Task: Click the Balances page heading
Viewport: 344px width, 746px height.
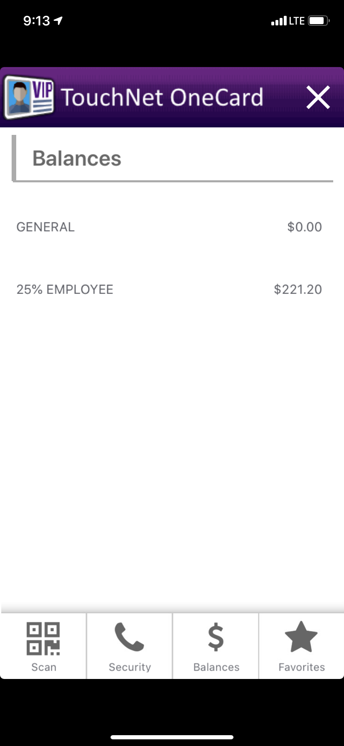Action: tap(77, 159)
